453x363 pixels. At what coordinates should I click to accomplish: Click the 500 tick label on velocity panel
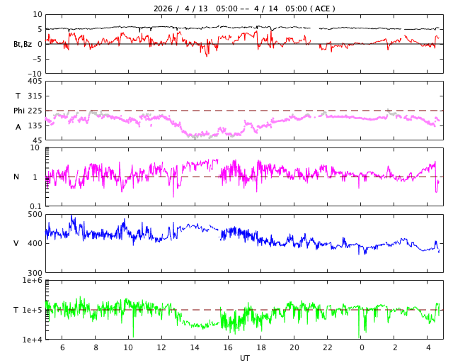35,214
